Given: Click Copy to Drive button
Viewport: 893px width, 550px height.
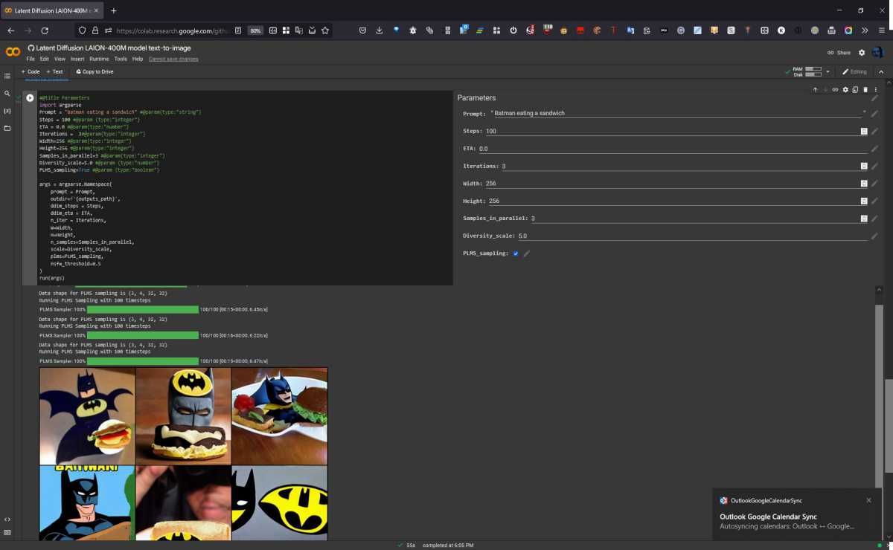Looking at the screenshot, I should [x=95, y=71].
